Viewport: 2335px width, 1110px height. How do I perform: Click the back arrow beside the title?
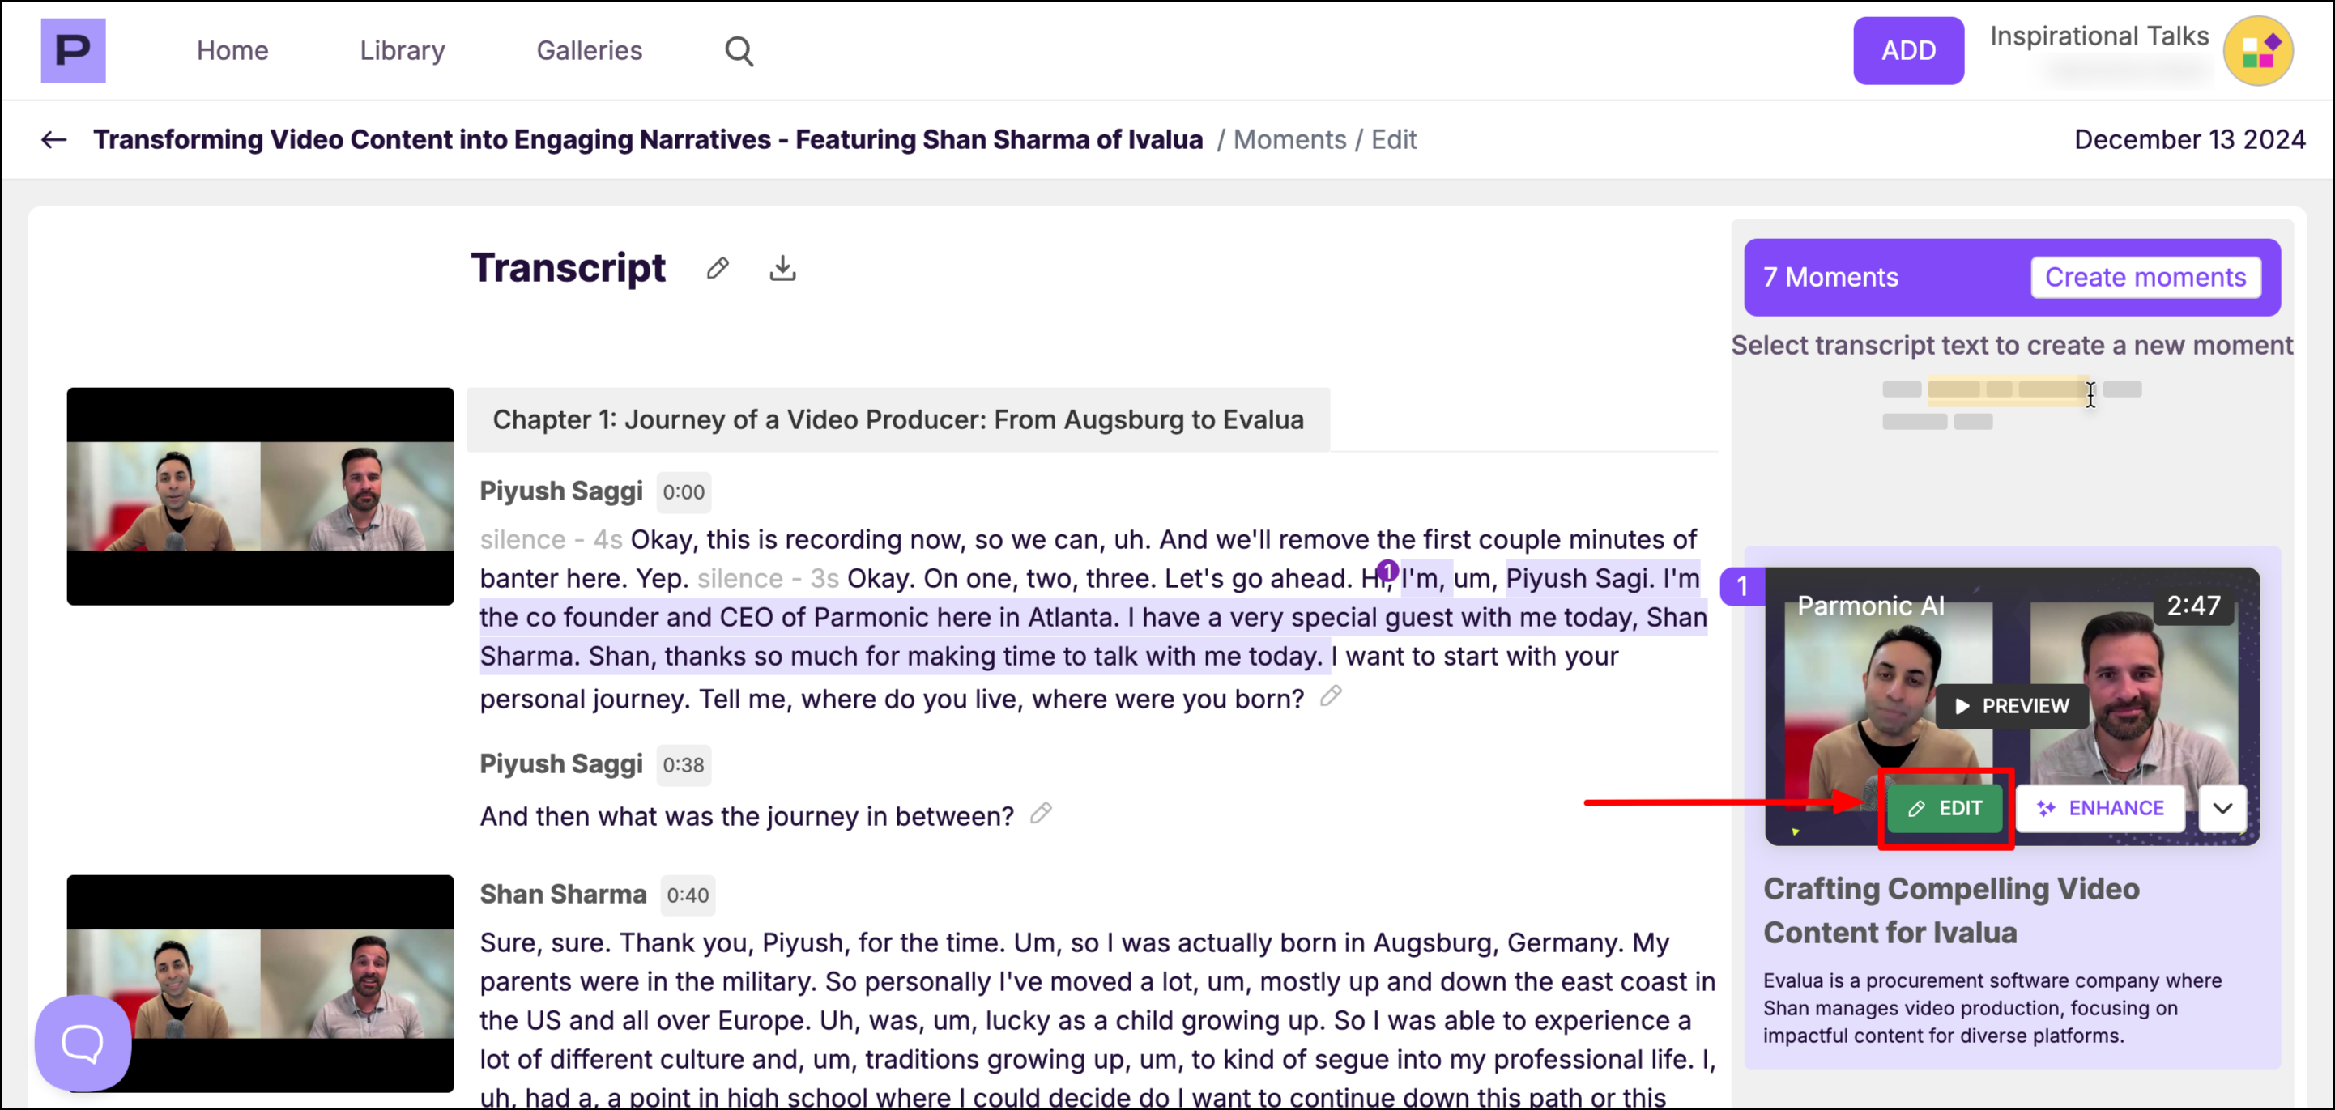pyautogui.click(x=53, y=139)
